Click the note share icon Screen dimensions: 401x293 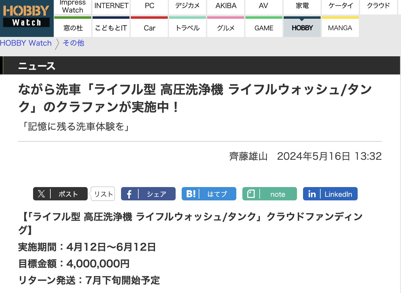[251, 194]
